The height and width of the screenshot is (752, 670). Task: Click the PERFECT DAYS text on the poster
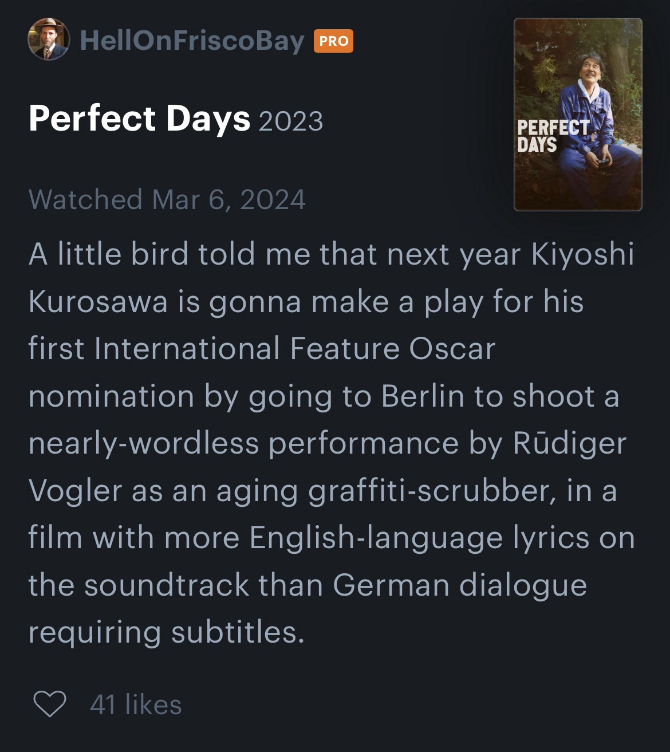(552, 136)
